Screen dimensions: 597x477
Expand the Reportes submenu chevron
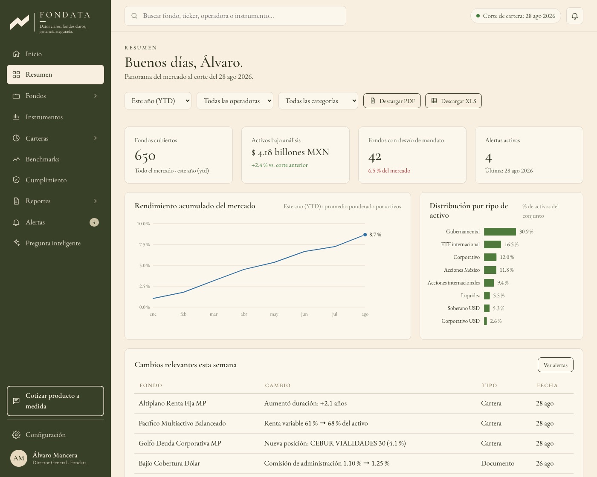click(96, 201)
